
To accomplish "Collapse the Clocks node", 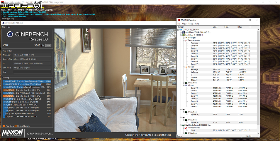I will pos(184,85).
